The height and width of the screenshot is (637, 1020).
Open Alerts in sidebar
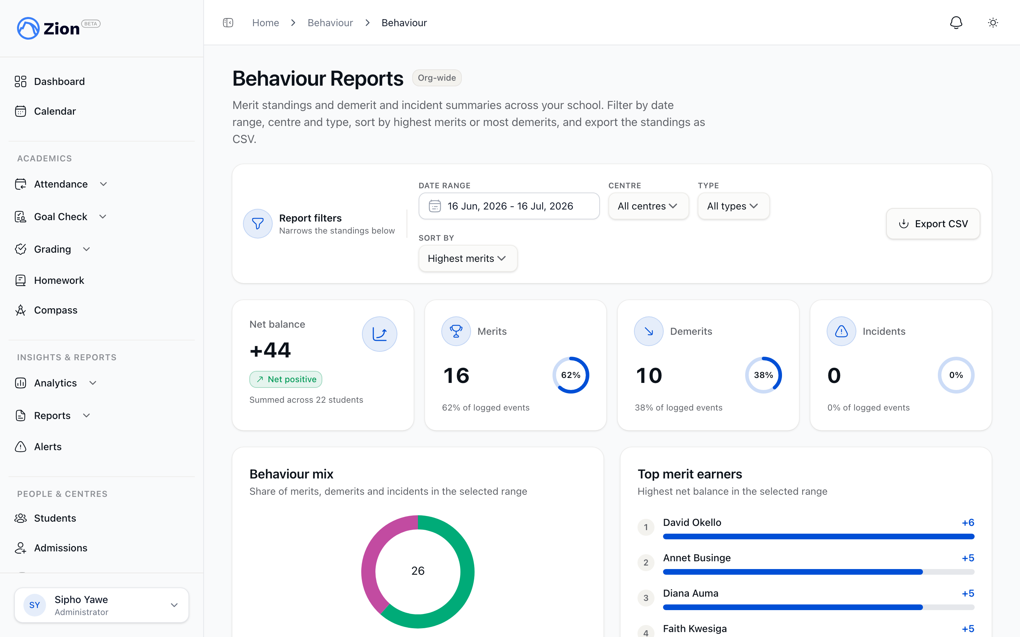coord(47,447)
